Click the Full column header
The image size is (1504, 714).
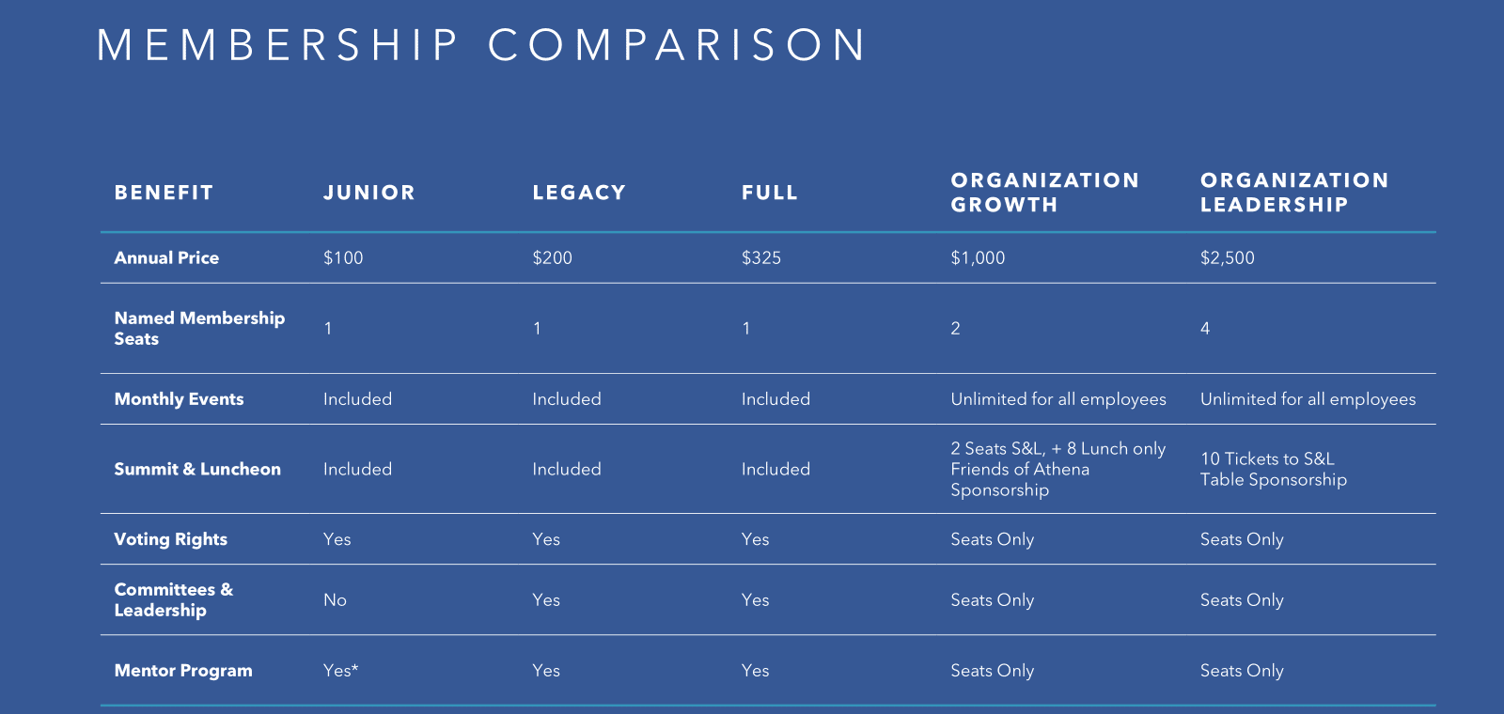pyautogui.click(x=769, y=193)
